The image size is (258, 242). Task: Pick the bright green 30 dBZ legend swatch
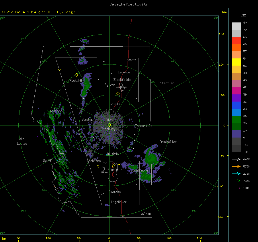coord(236,119)
